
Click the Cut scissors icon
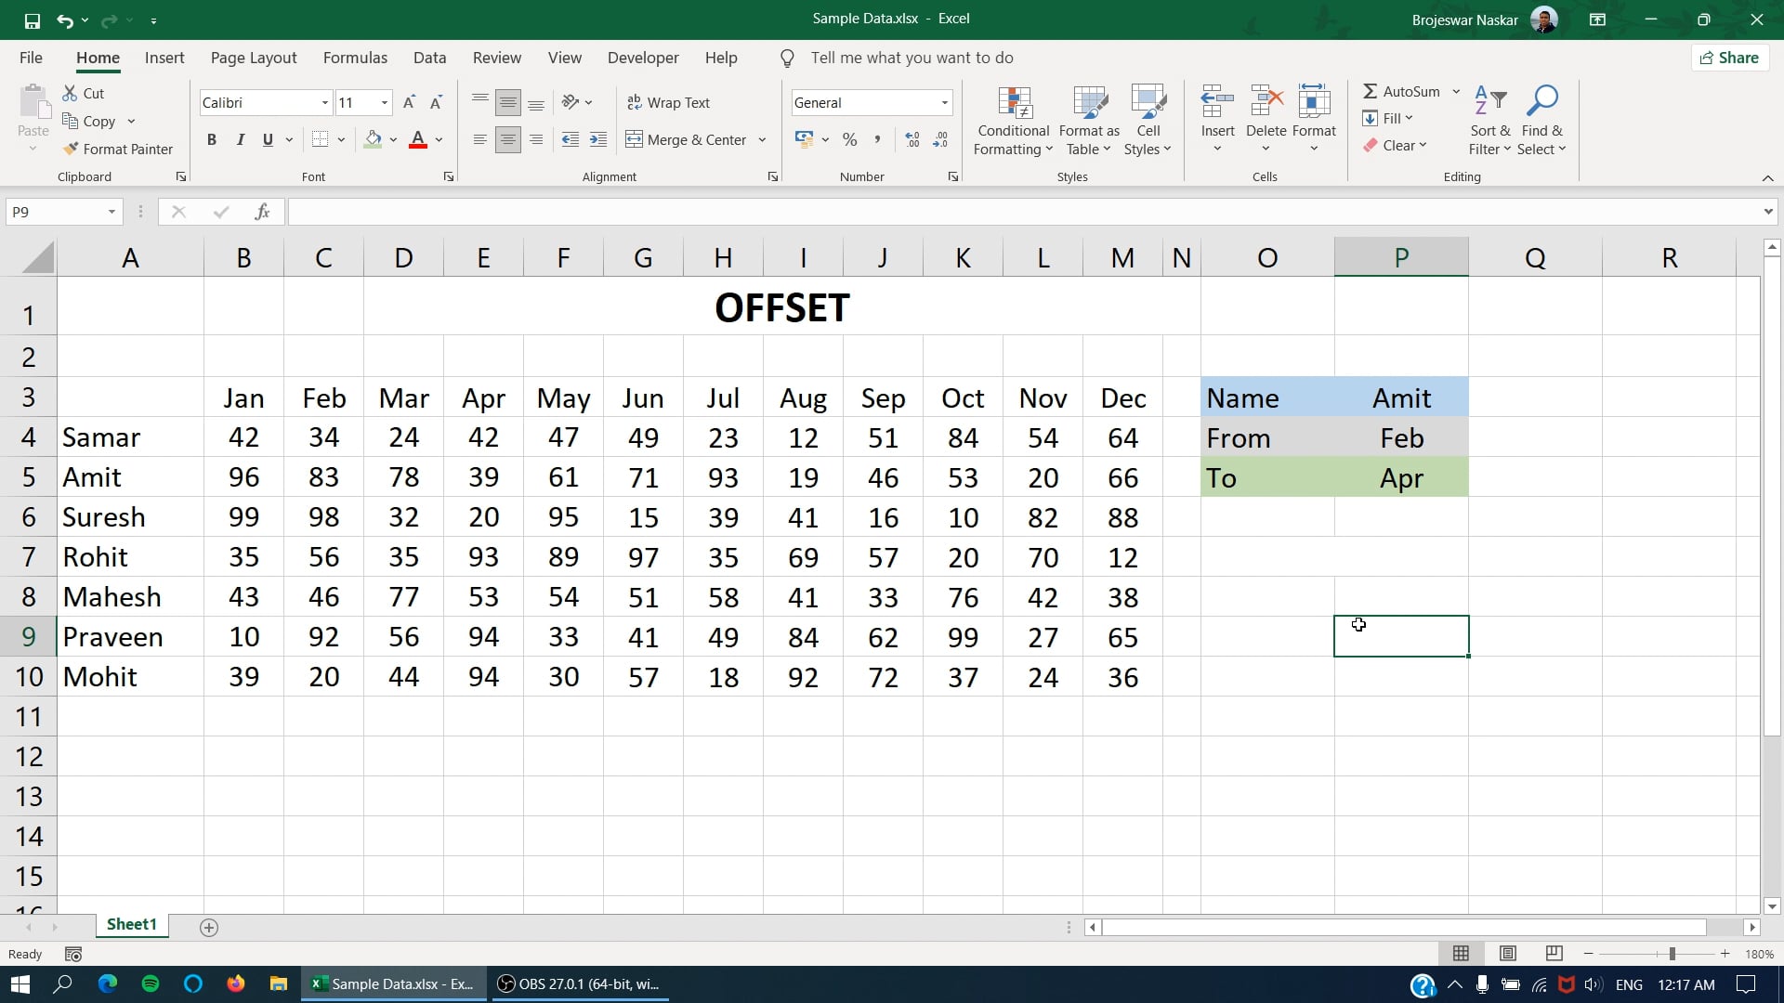(x=70, y=93)
